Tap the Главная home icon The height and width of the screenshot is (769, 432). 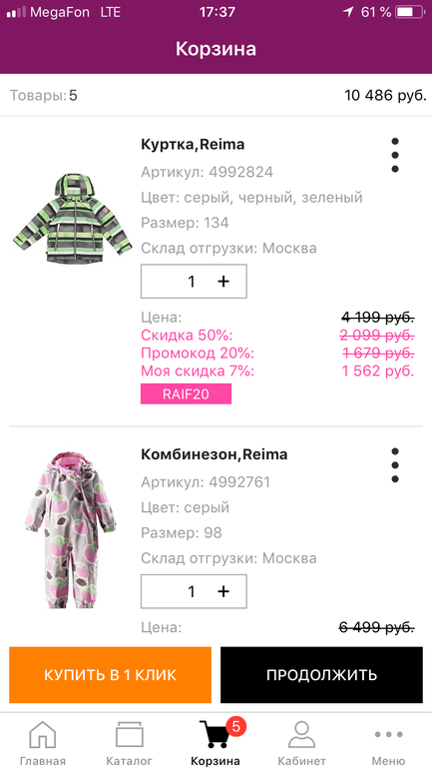[43, 734]
